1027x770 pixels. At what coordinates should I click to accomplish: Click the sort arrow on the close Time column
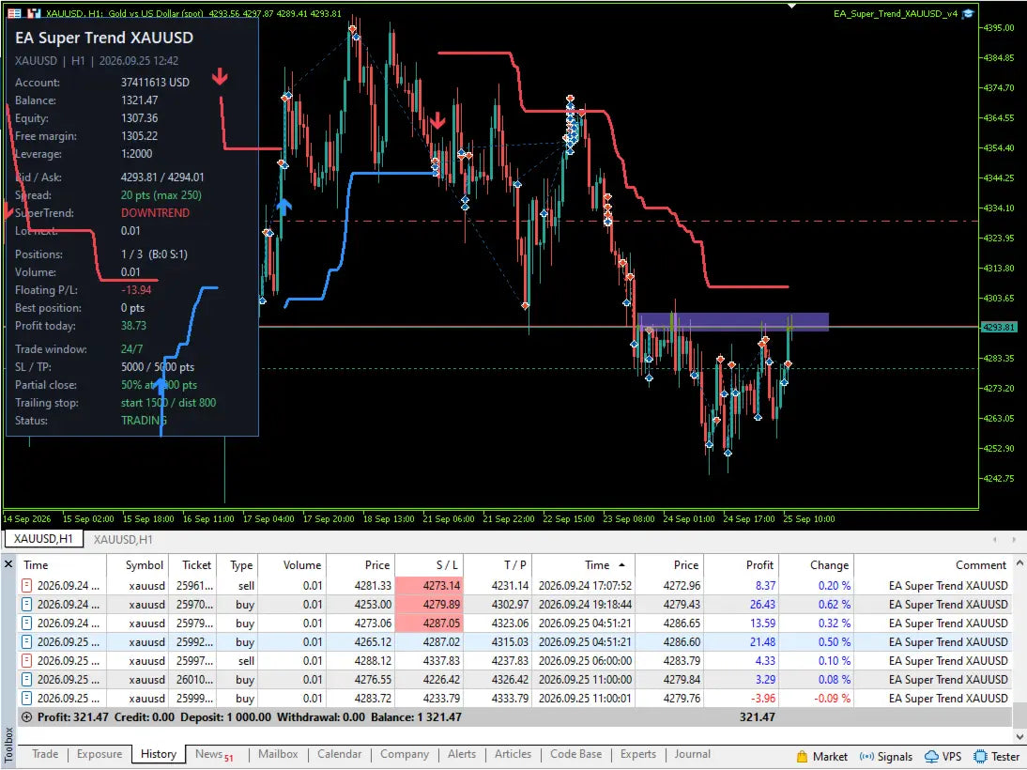621,565
